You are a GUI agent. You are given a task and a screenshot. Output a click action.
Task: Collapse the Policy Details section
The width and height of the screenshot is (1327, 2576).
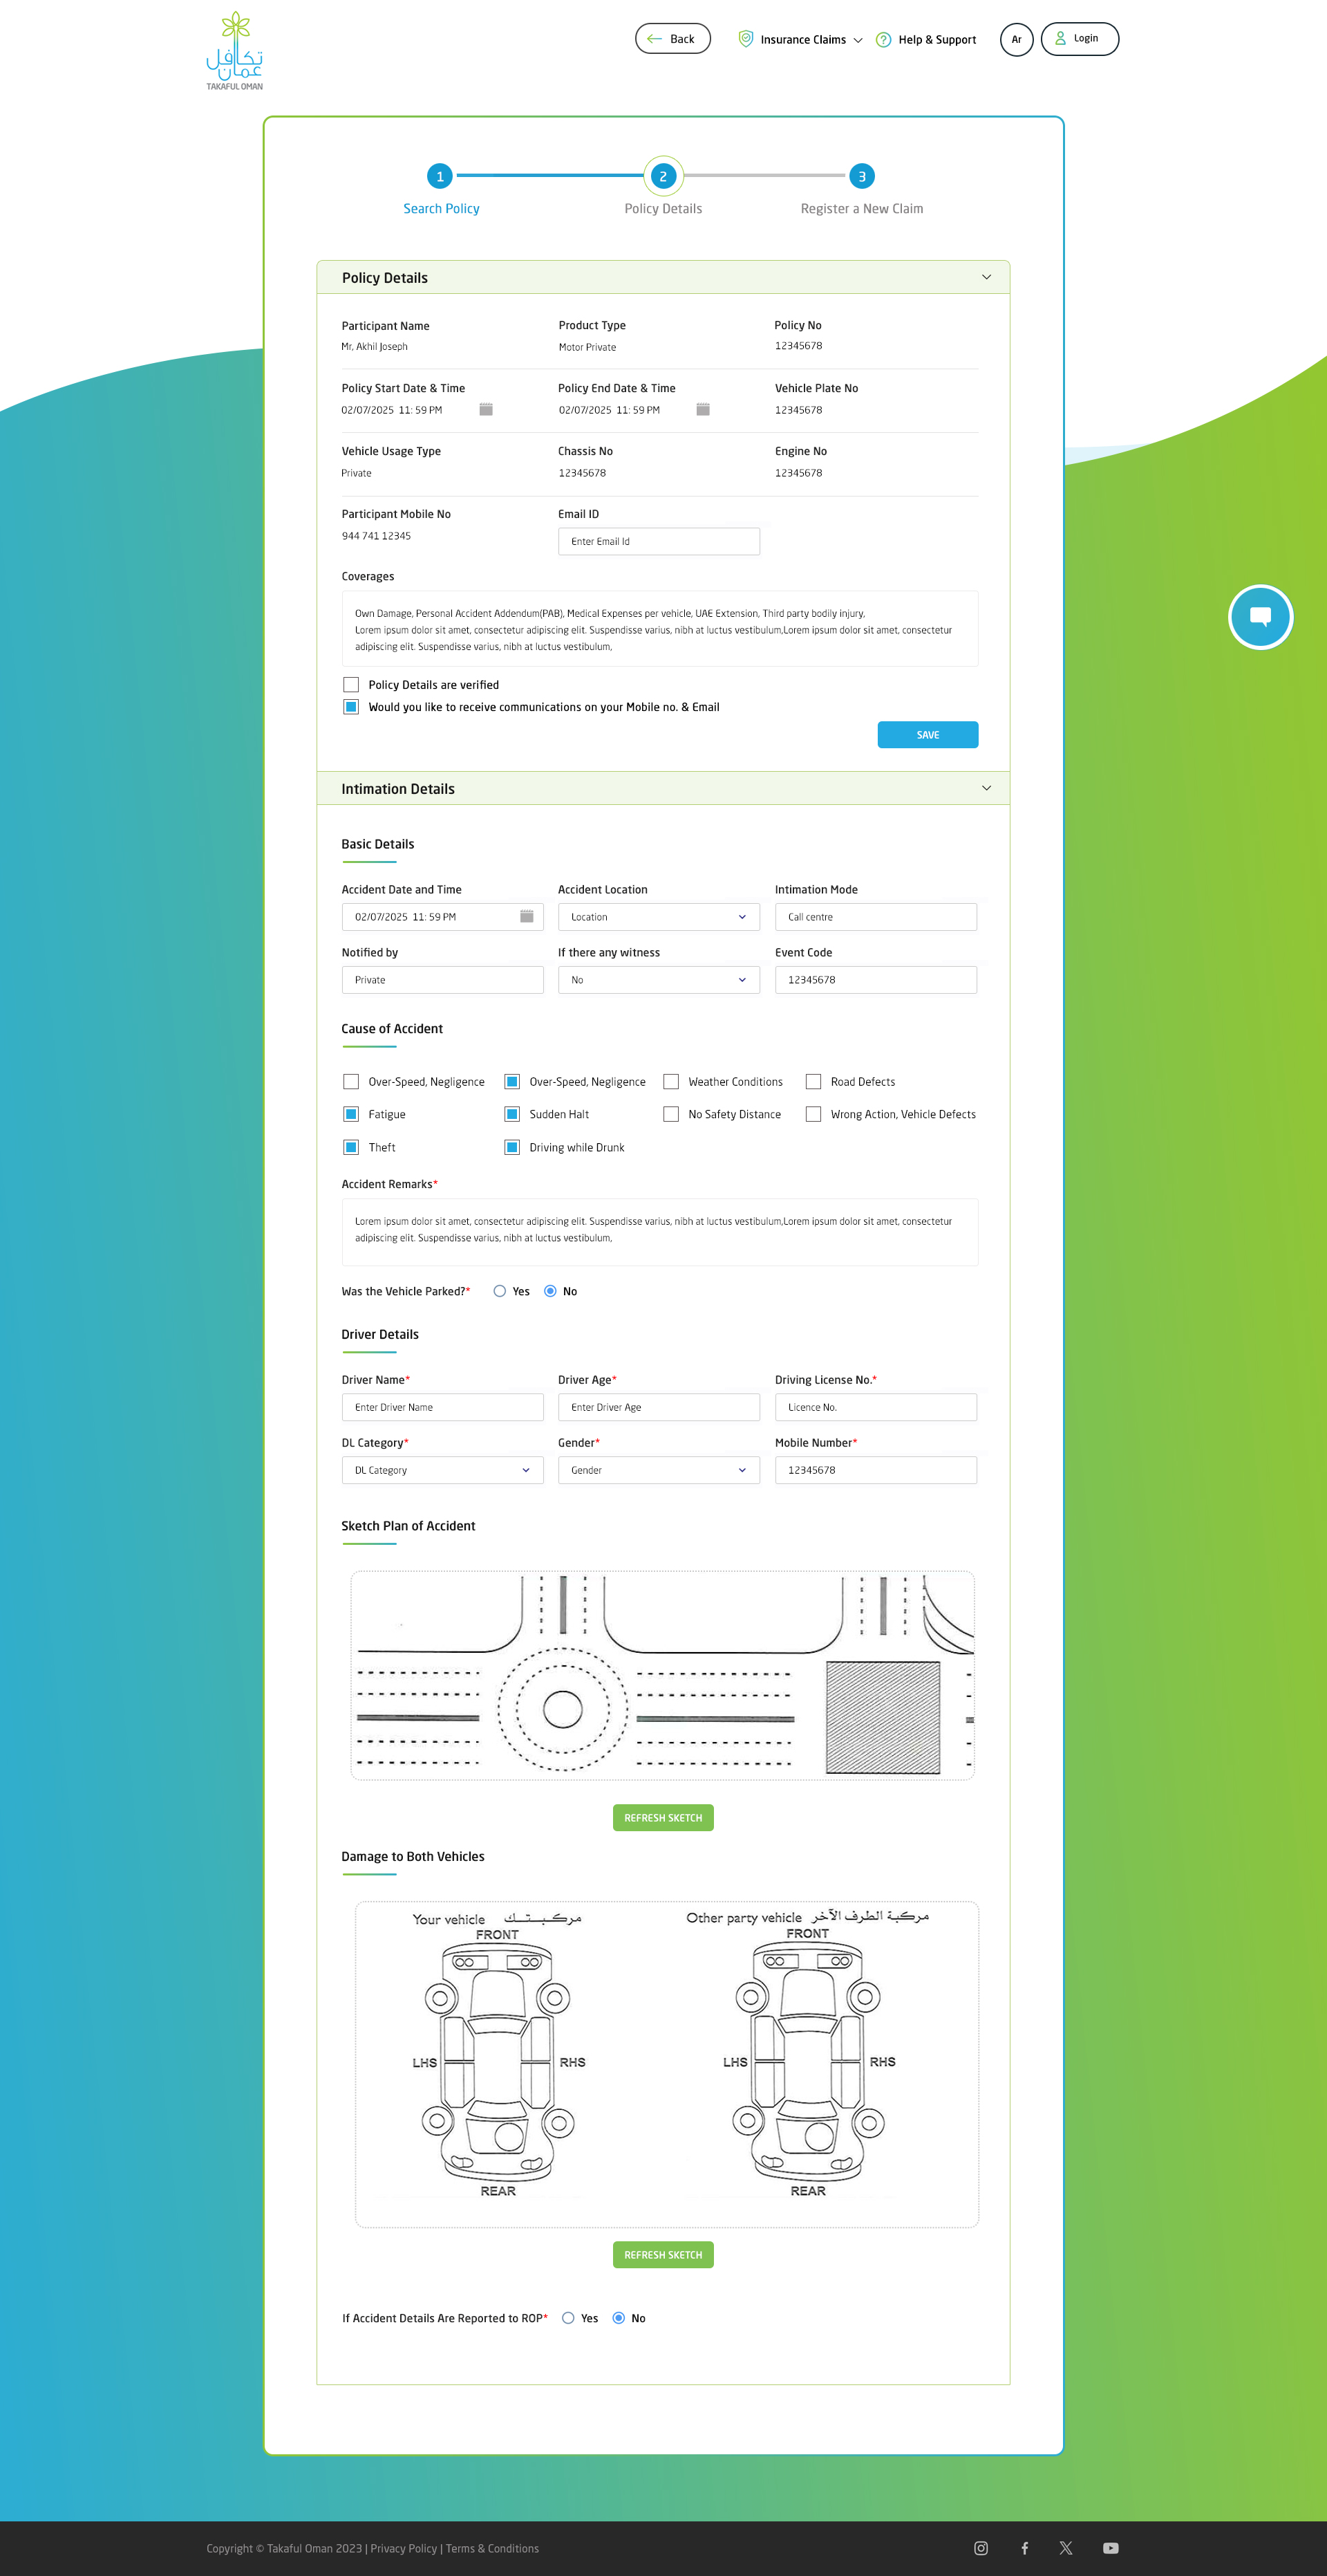pyautogui.click(x=986, y=277)
